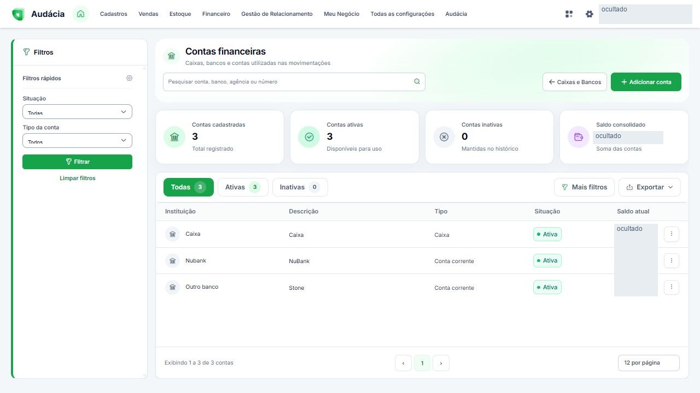The height and width of the screenshot is (393, 700).
Task: Open the Vendas menu
Action: pyautogui.click(x=148, y=14)
